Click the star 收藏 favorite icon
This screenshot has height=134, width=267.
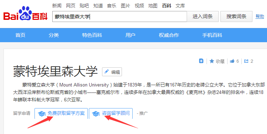point(212,61)
